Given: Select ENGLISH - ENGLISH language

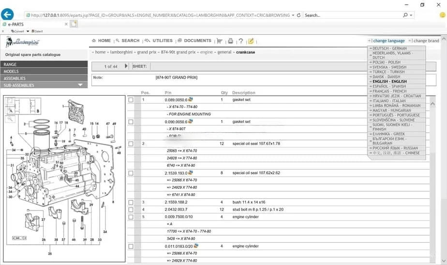Looking at the screenshot, I should 389,81.
